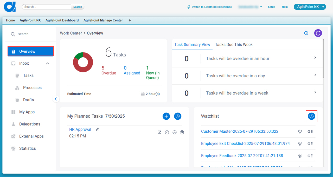Open the info icon near refresh
This screenshot has height=177, width=333.
pos(306,33)
